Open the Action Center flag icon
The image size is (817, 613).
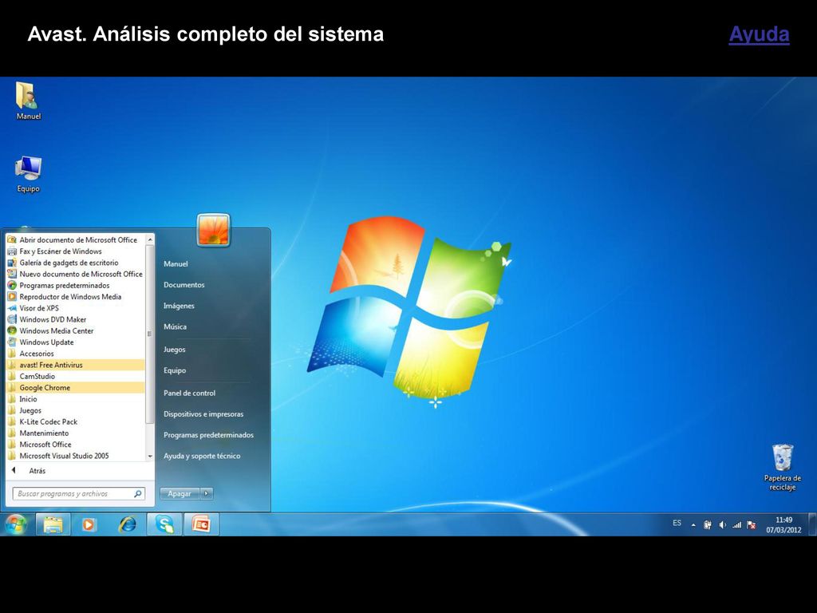(x=752, y=525)
